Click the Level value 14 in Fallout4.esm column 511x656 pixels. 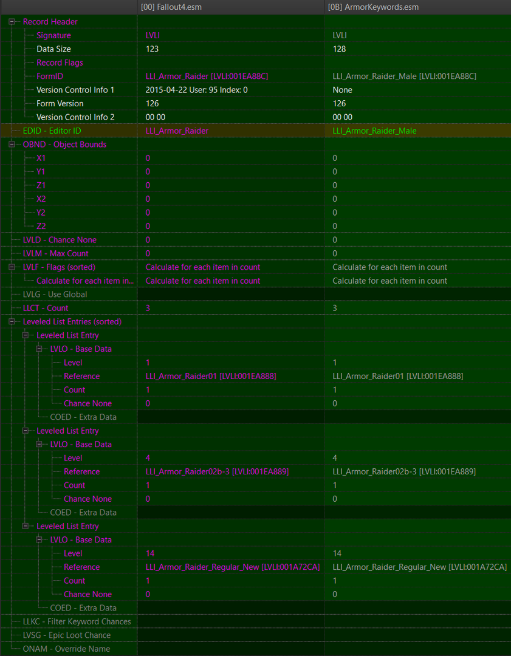point(150,553)
